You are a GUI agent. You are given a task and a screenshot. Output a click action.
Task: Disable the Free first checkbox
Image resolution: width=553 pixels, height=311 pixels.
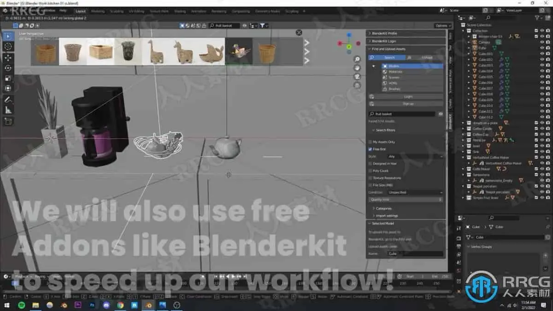pos(370,149)
